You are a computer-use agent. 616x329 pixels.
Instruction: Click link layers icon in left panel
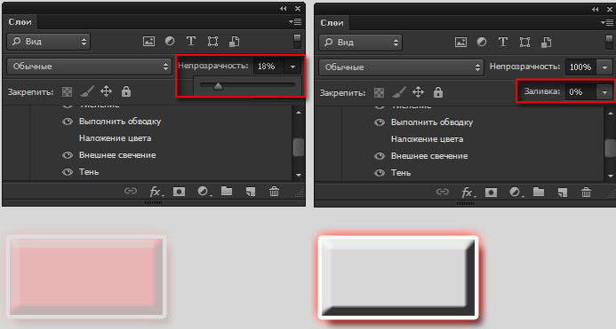pos(131,192)
